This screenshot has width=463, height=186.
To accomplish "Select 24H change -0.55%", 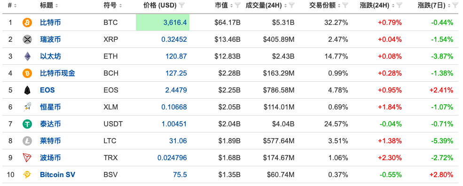I will click(391, 175).
